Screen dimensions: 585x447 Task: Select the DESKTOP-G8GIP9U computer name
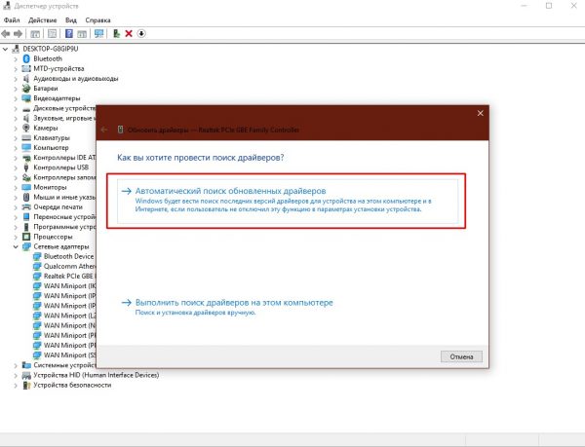51,49
